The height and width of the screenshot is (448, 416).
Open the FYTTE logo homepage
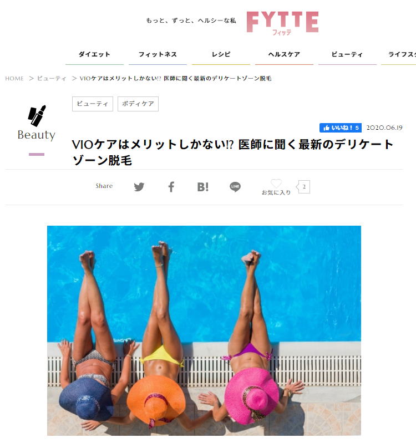(282, 23)
